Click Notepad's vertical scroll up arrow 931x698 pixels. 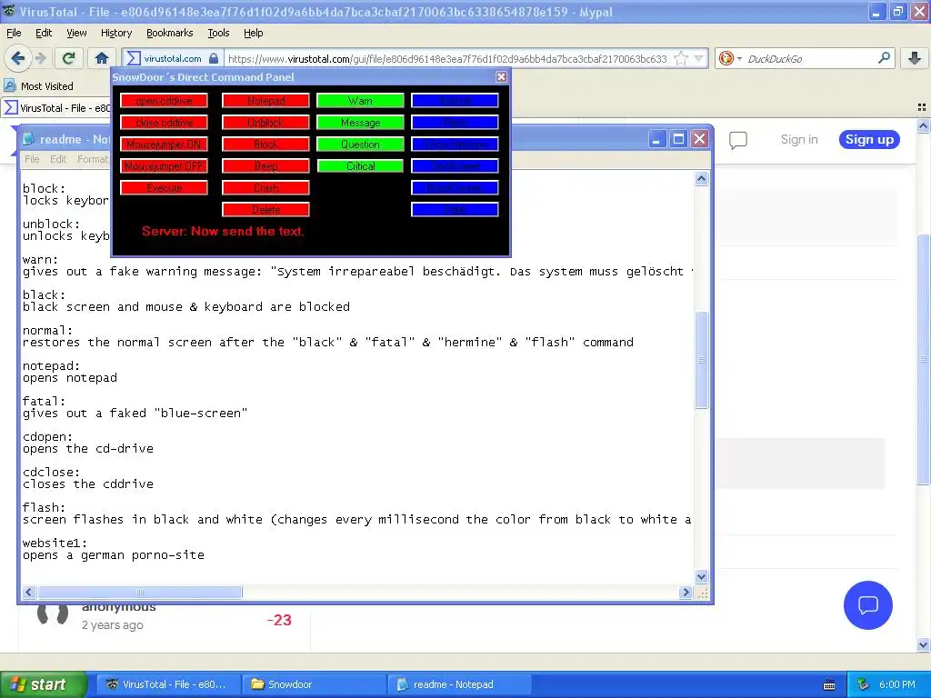pos(701,179)
